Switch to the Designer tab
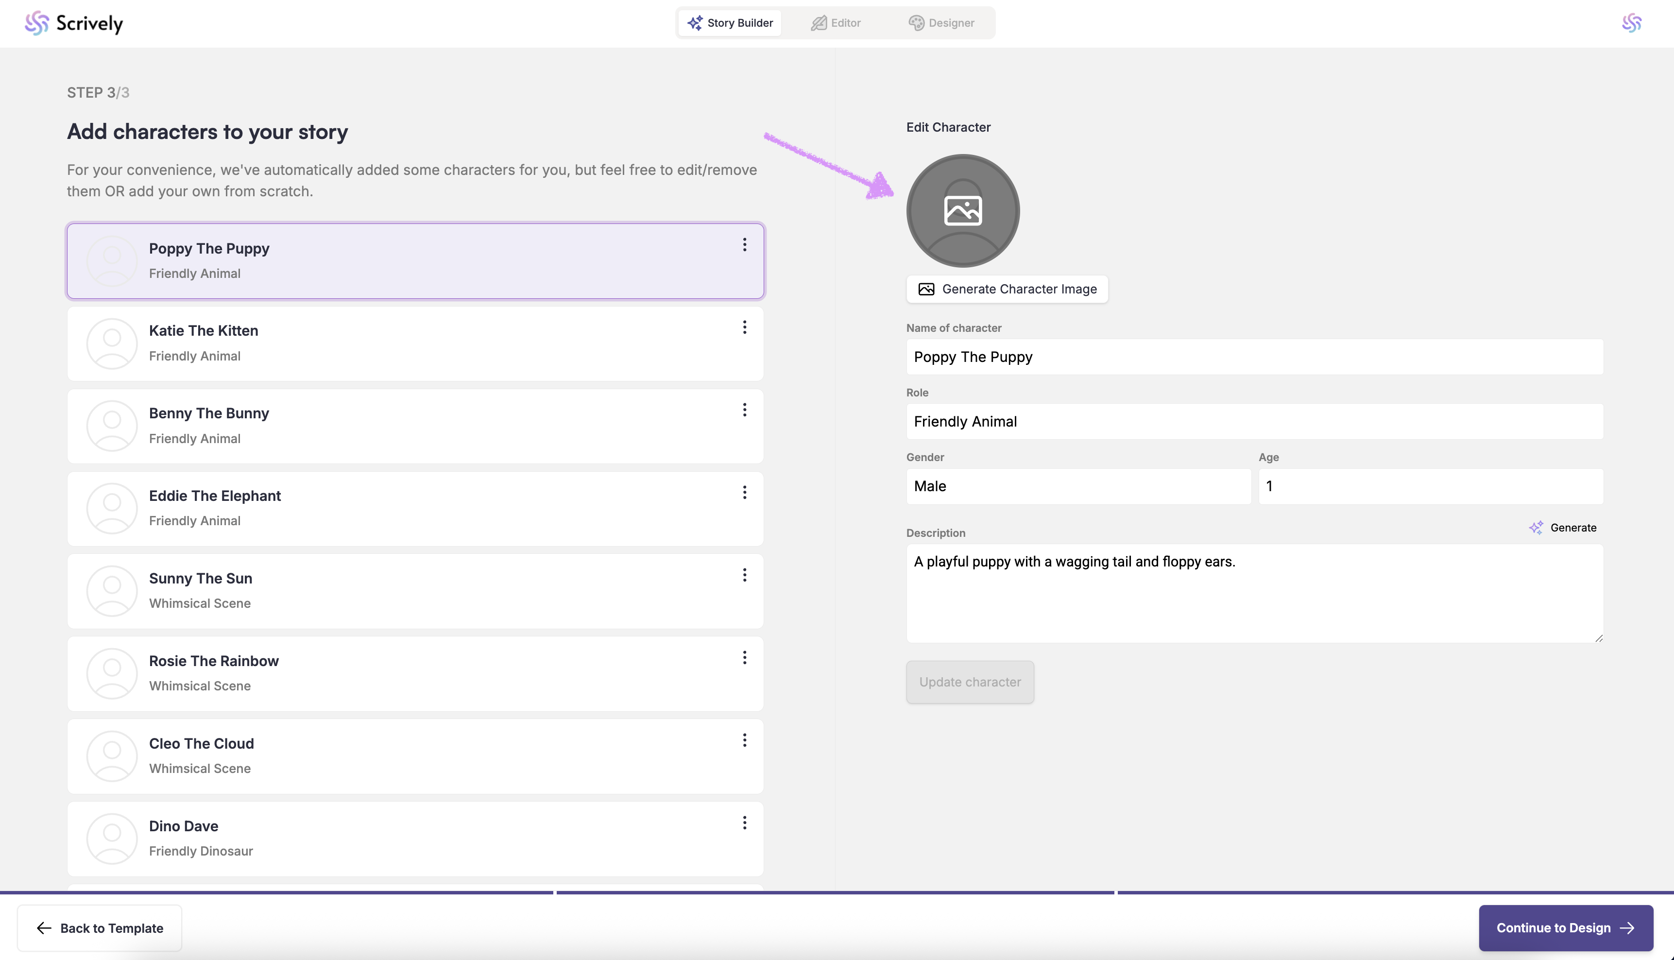The image size is (1674, 960). (x=941, y=23)
